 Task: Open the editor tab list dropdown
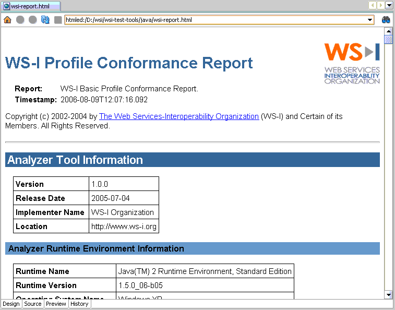click(389, 5)
